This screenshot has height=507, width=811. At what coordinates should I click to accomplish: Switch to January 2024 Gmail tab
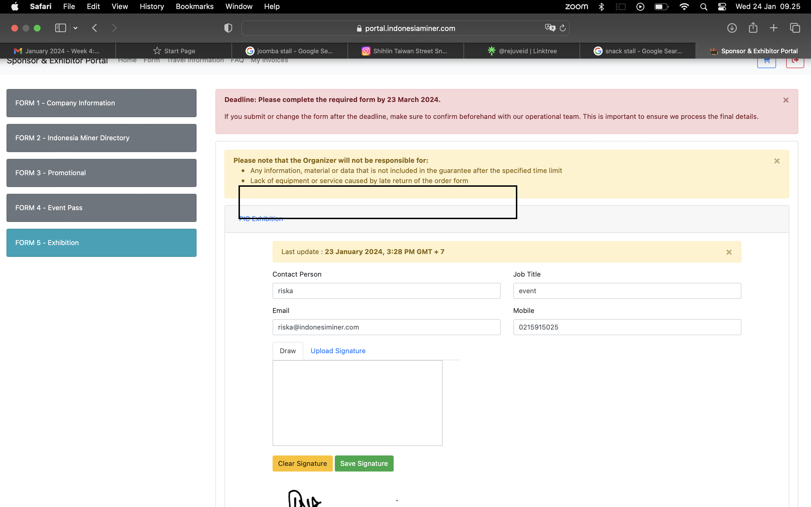pos(58,51)
